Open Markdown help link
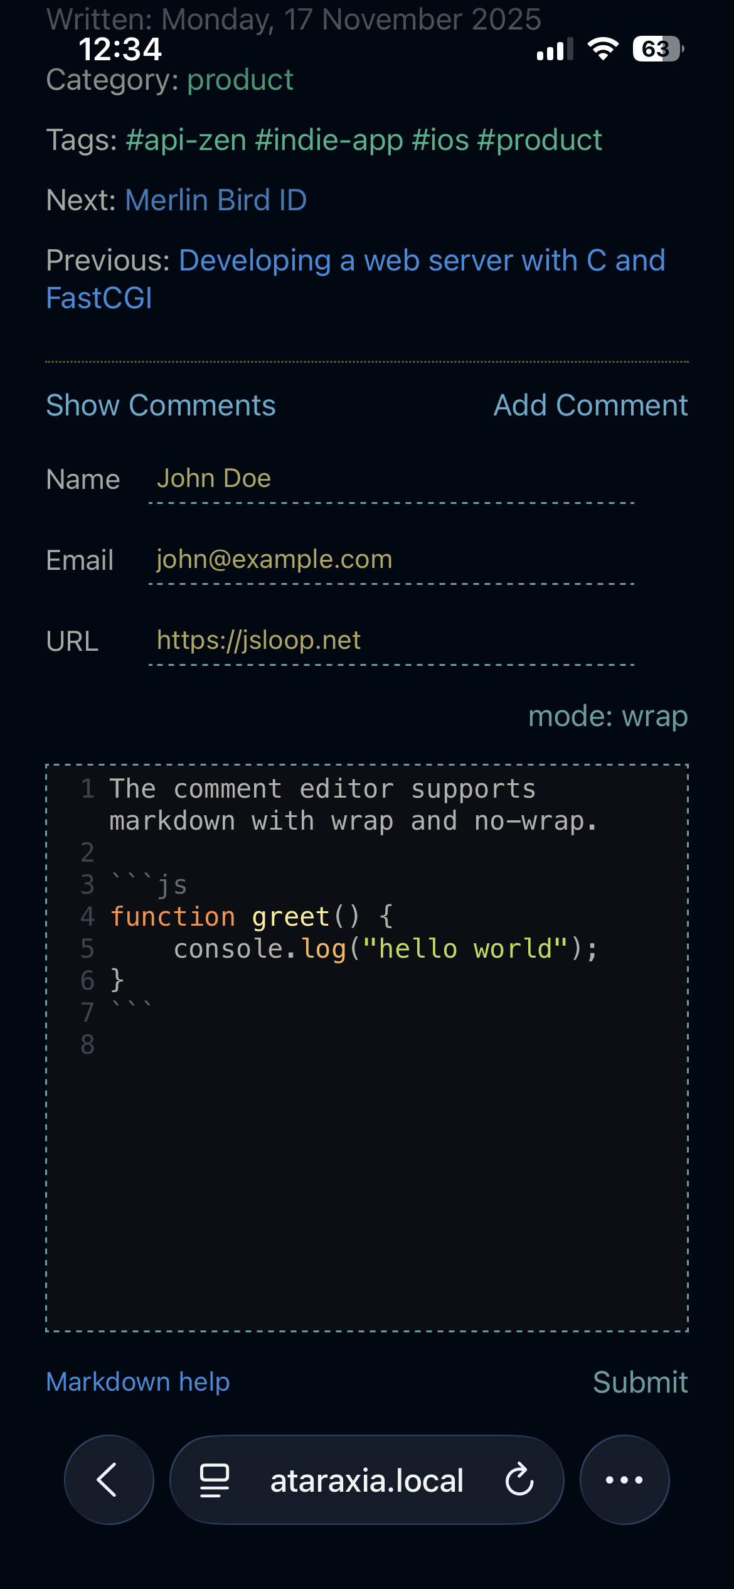Screen dimensions: 734x1589 point(138,1382)
